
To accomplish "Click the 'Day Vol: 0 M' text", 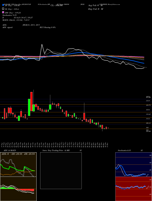I will [x=96, y=9].
